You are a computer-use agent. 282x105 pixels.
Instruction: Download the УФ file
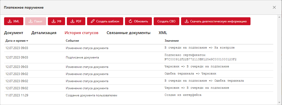pyautogui.click(x=56, y=21)
